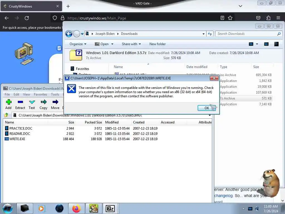Open Edit menu in 7-Zip

pos(16,94)
